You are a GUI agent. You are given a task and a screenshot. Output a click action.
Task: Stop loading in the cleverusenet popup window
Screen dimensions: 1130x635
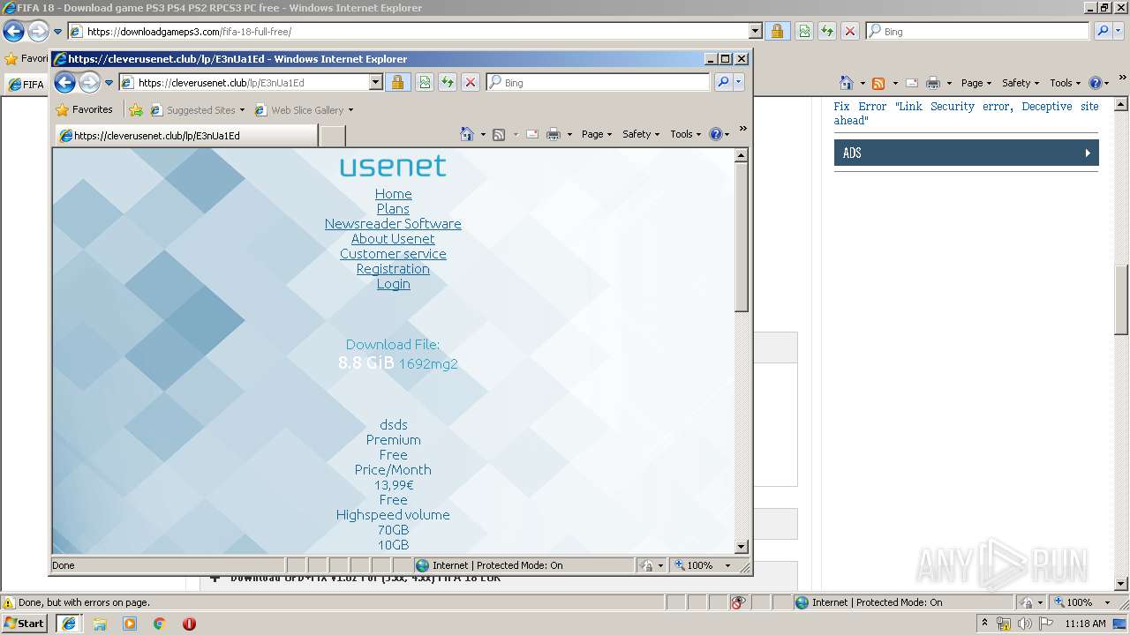471,82
